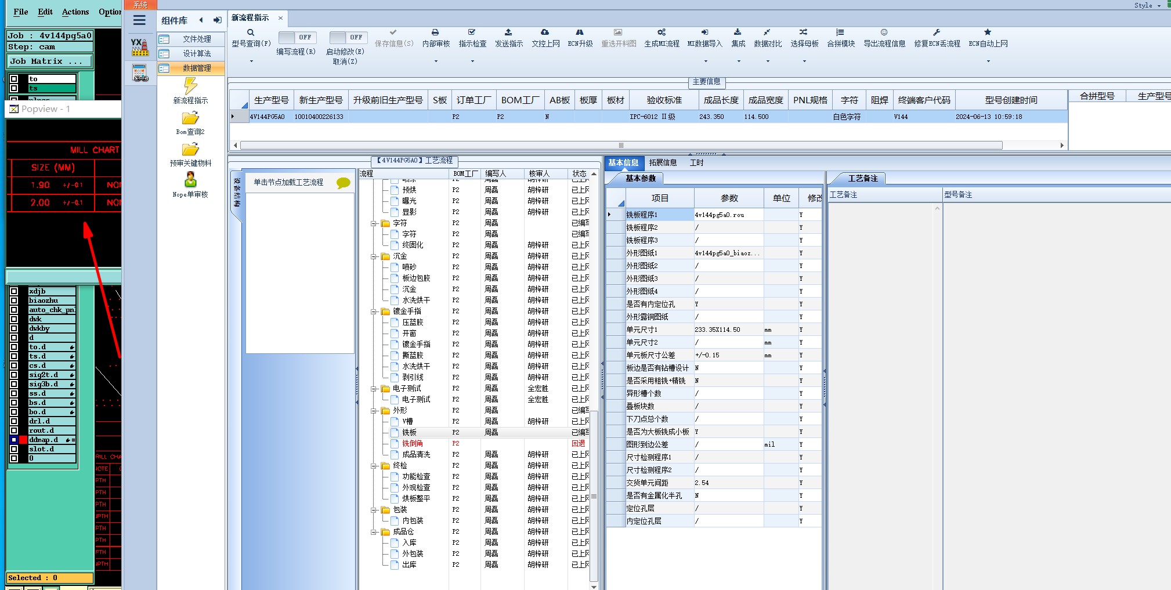Click the 内部审核 printer icon
The height and width of the screenshot is (590, 1171).
click(x=435, y=32)
